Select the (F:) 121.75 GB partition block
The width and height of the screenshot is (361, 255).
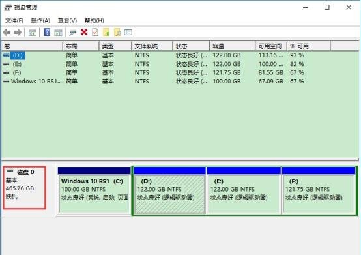pos(319,194)
